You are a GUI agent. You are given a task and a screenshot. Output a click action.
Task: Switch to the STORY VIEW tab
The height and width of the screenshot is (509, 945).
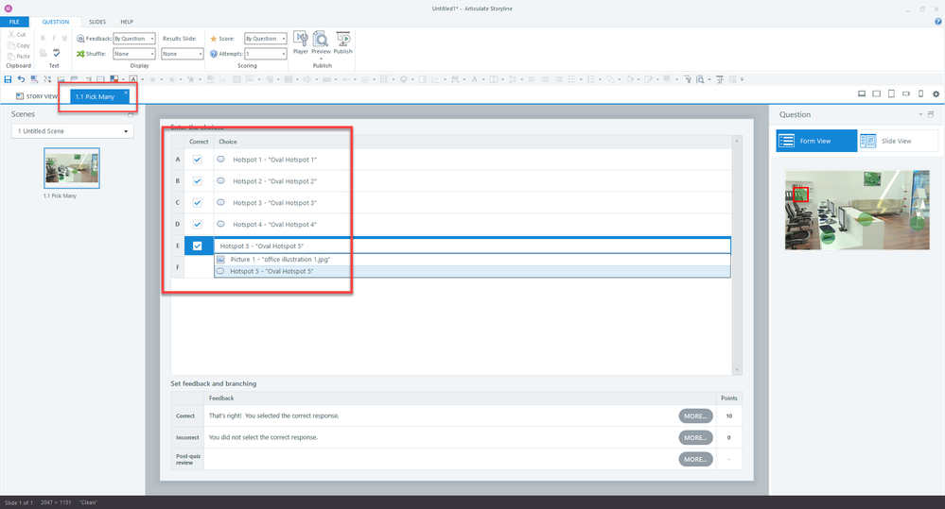click(37, 96)
